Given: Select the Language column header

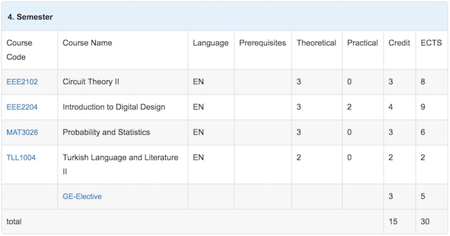Looking at the screenshot, I should (211, 43).
